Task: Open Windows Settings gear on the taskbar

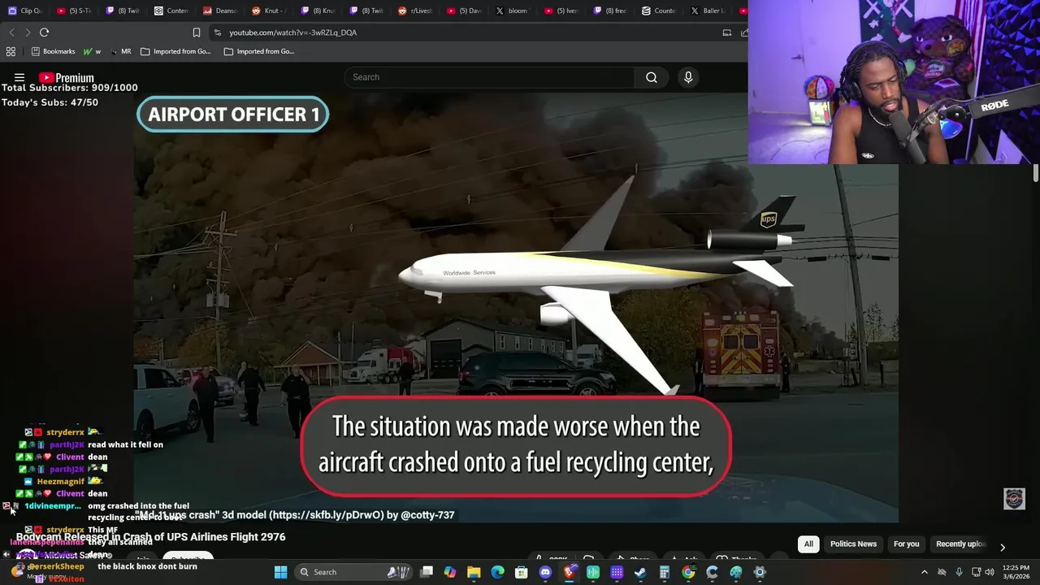Action: click(760, 572)
